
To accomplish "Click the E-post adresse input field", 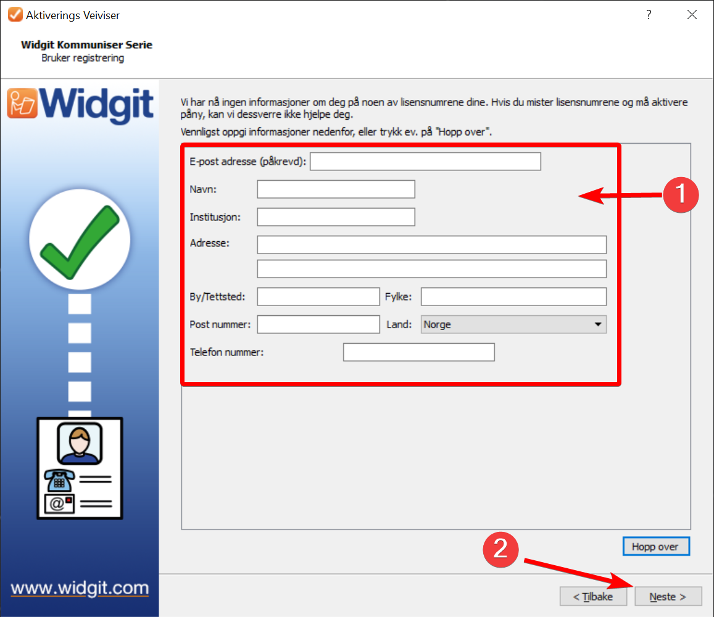I will pyautogui.click(x=425, y=162).
